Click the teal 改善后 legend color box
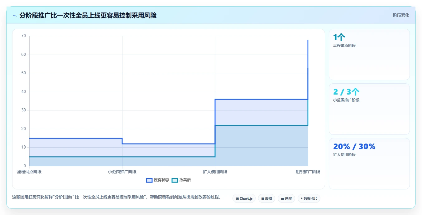Viewport: 422px width, 215px height. pyautogui.click(x=175, y=180)
